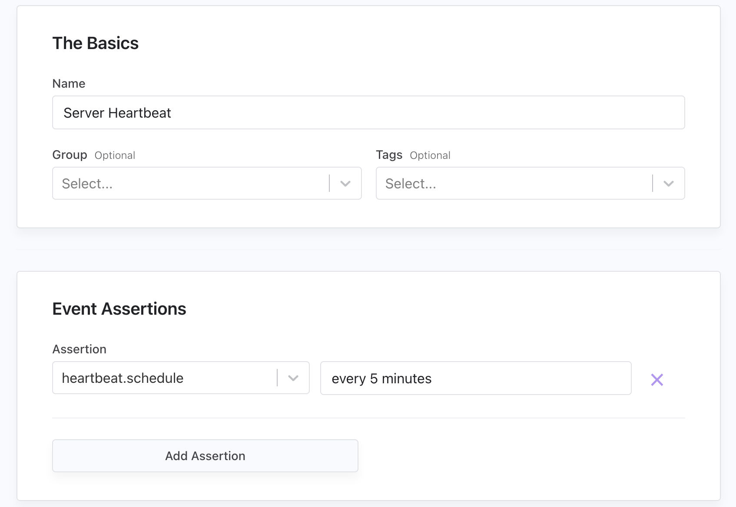Click the Name field label

[x=69, y=83]
